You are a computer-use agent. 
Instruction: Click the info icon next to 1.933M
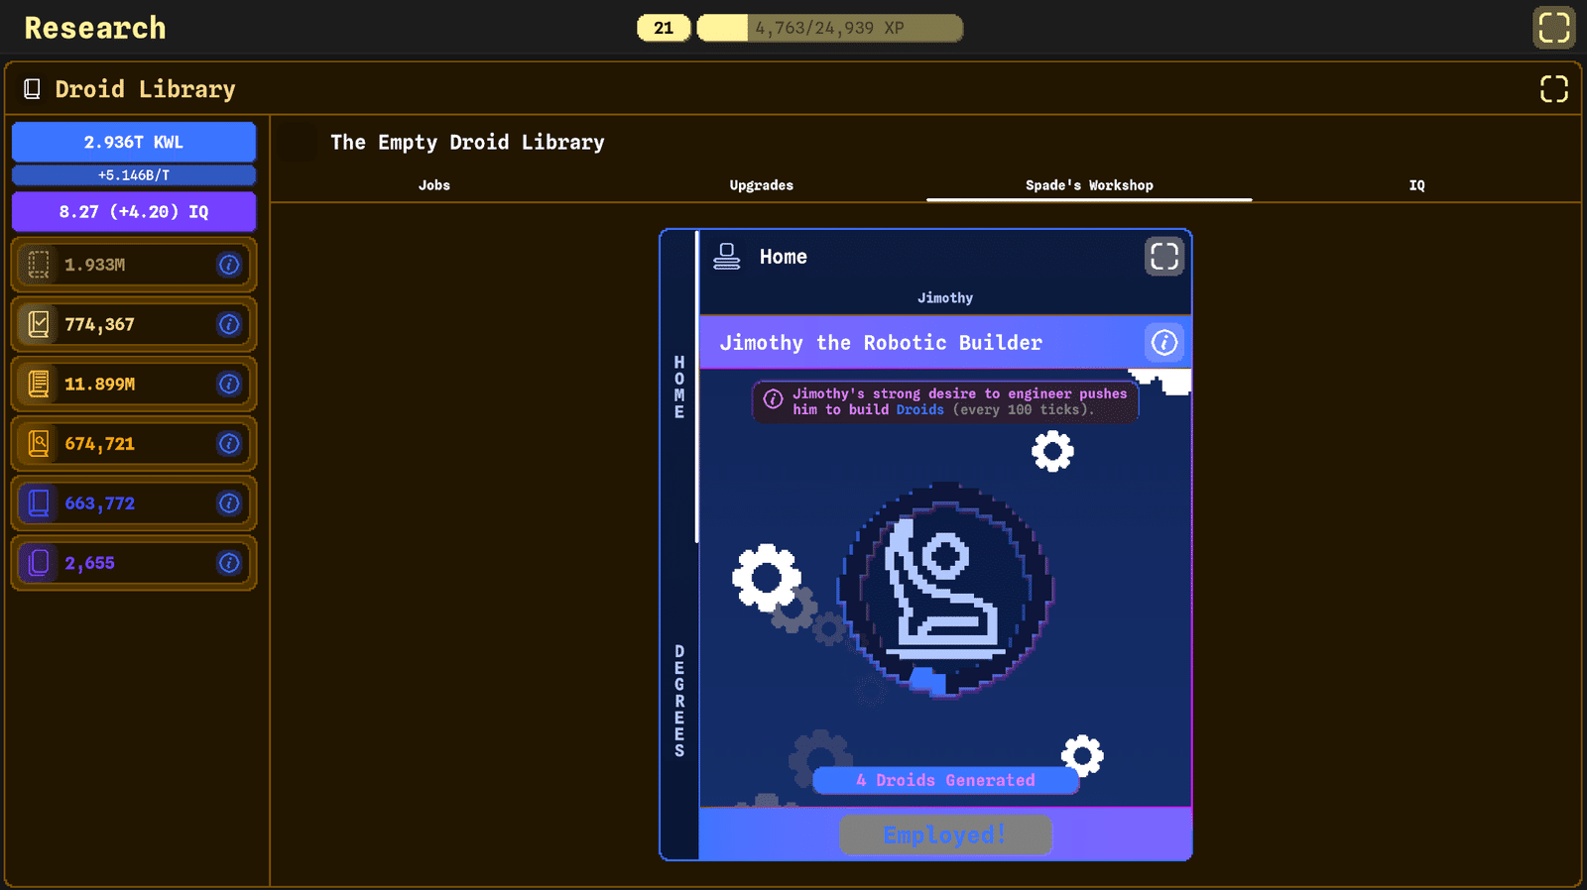click(x=229, y=265)
